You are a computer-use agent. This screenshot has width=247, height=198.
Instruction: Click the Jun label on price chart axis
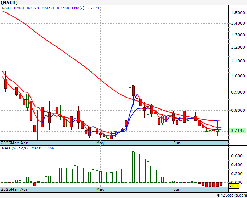tap(177, 143)
